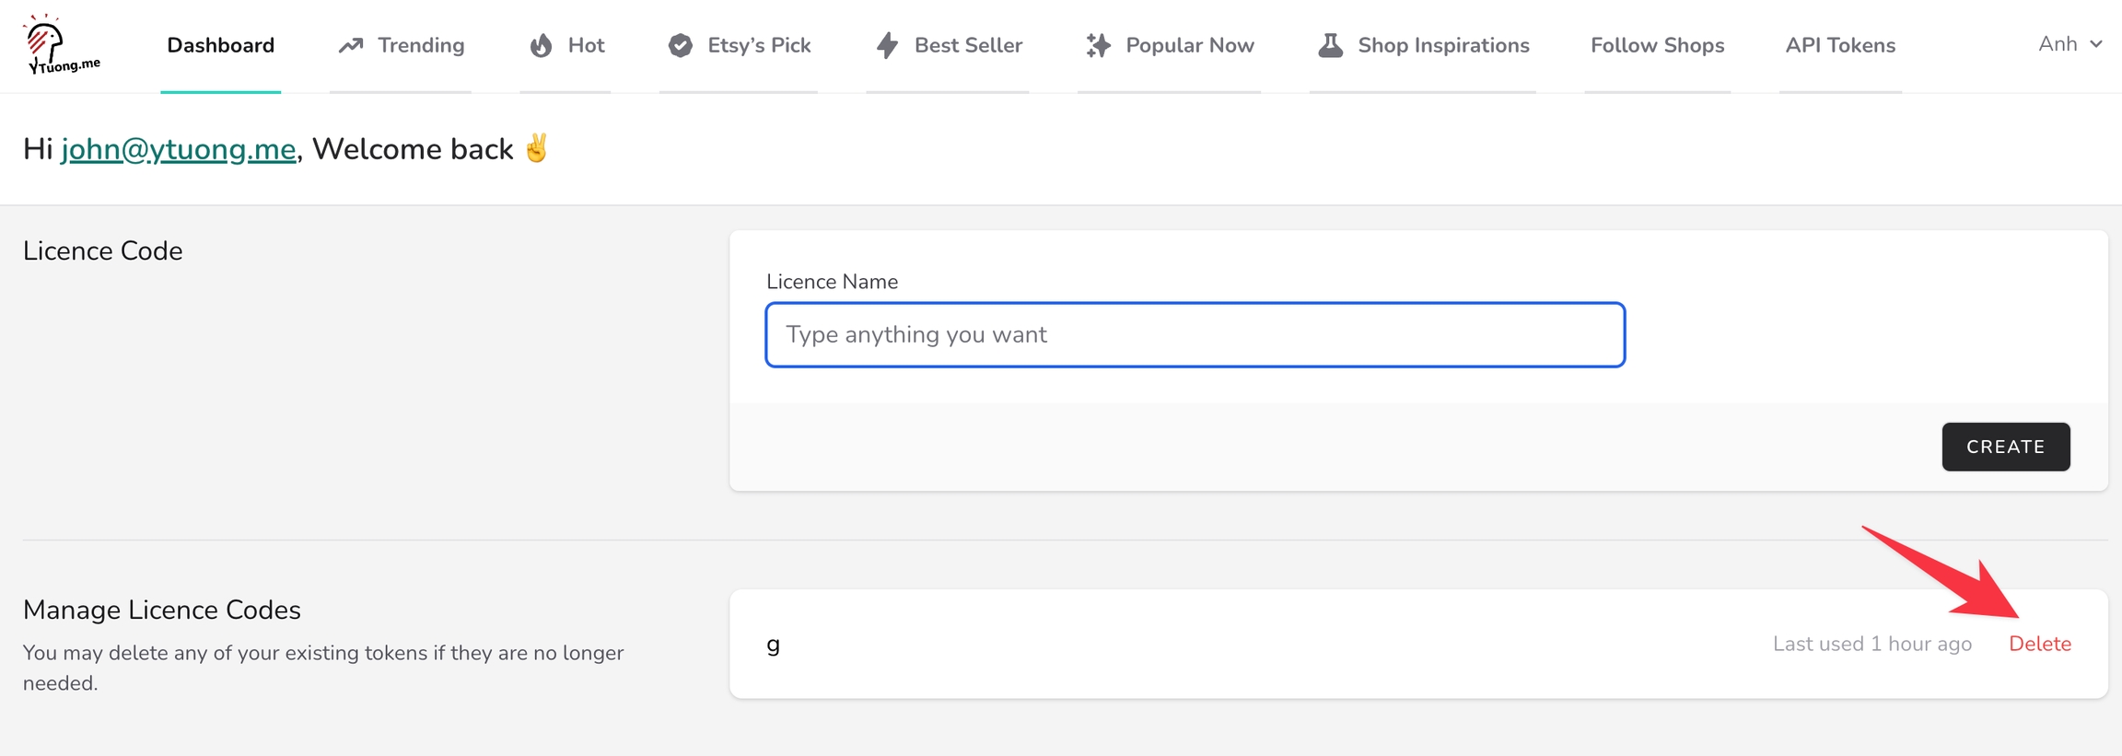
Task: Switch to the Dashboard tab
Action: tap(220, 45)
